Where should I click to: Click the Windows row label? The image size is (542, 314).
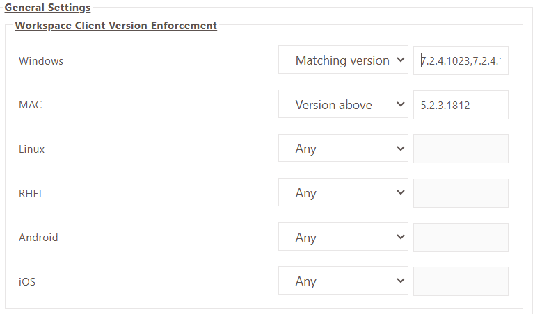point(41,61)
